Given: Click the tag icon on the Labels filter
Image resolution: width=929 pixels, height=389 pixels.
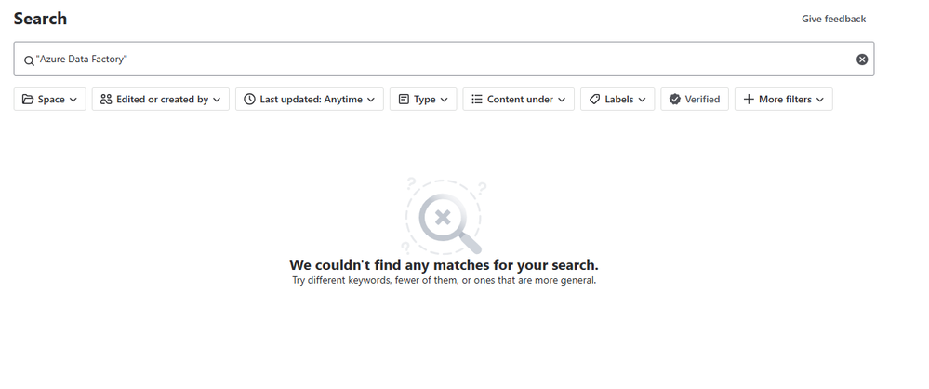Looking at the screenshot, I should (594, 99).
